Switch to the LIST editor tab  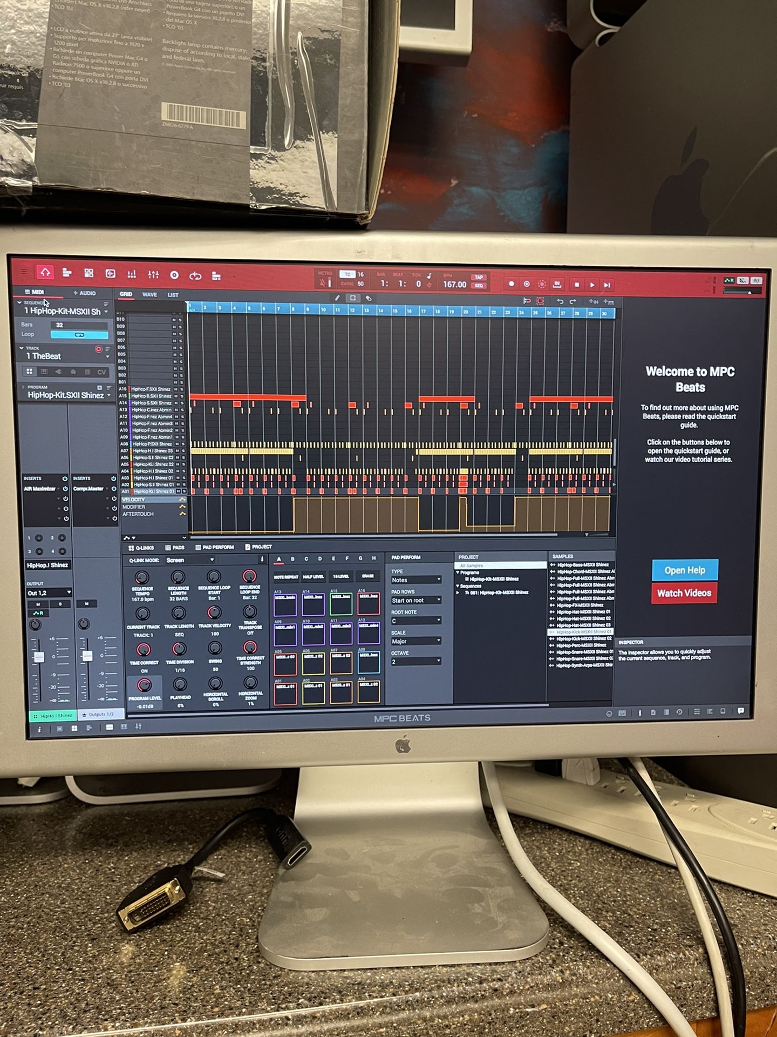point(173,295)
